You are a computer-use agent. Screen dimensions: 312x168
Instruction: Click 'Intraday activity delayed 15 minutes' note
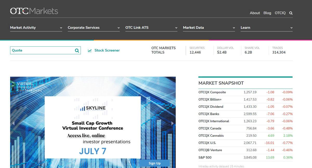(221, 166)
